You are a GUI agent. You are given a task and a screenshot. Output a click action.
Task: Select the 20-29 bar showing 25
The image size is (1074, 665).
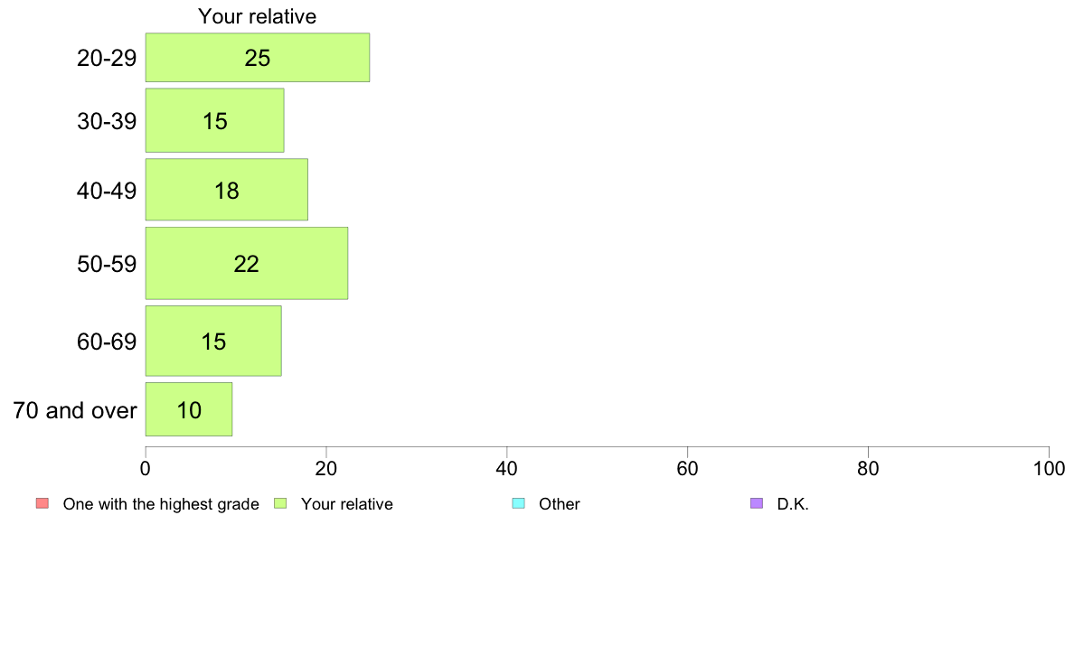258,58
